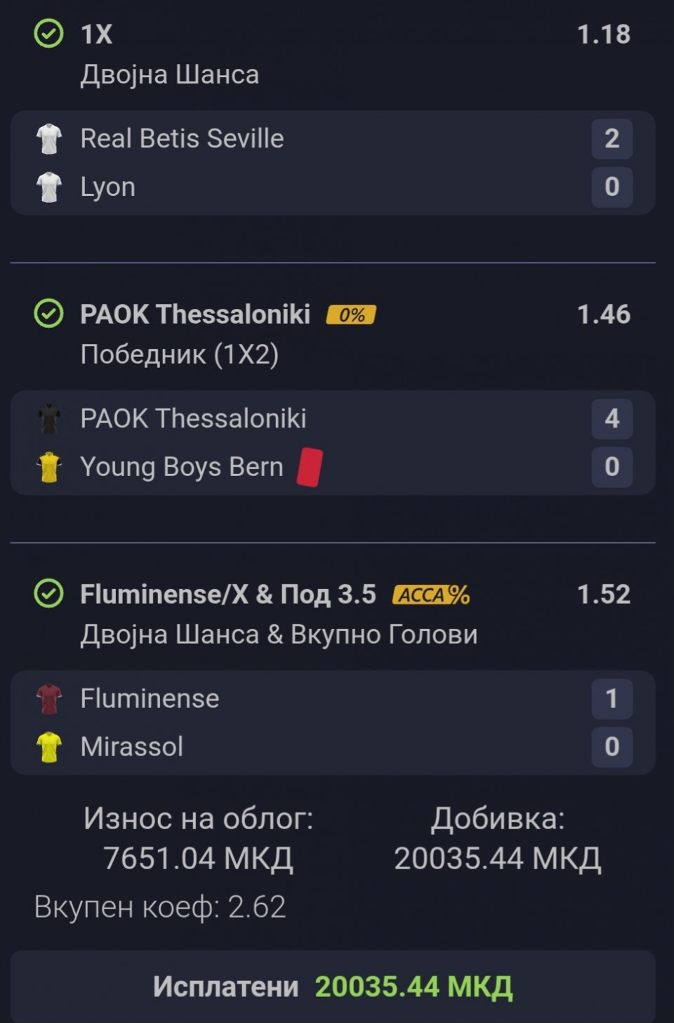The width and height of the screenshot is (674, 1023).
Task: Tap the Lyon white jersey icon
Action: (49, 187)
